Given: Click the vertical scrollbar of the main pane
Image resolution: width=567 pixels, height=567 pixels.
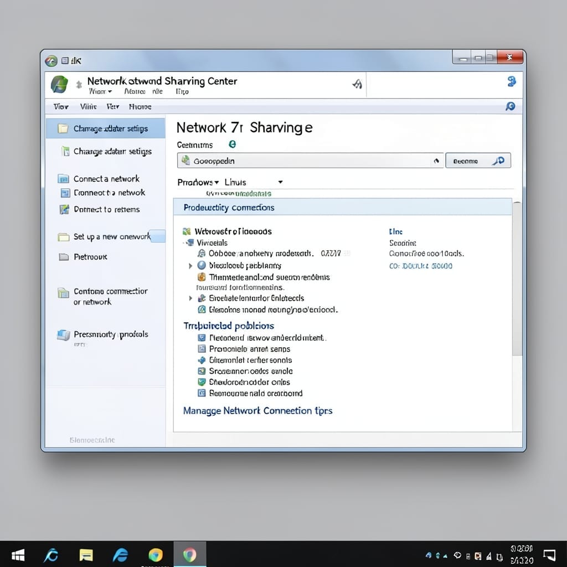Looking at the screenshot, I should point(517,279).
